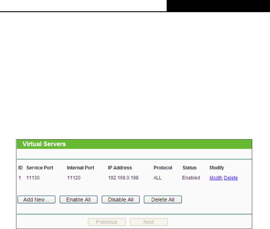The height and width of the screenshot is (229, 270).
Task: Click the Internal Port column header
Action: pyautogui.click(x=80, y=168)
